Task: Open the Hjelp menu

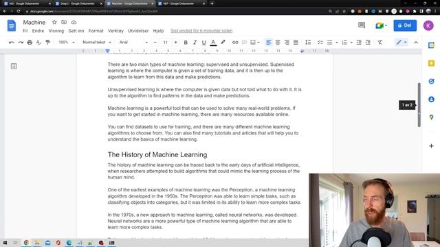Action: tap(158, 31)
